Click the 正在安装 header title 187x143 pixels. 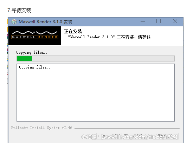click(73, 32)
